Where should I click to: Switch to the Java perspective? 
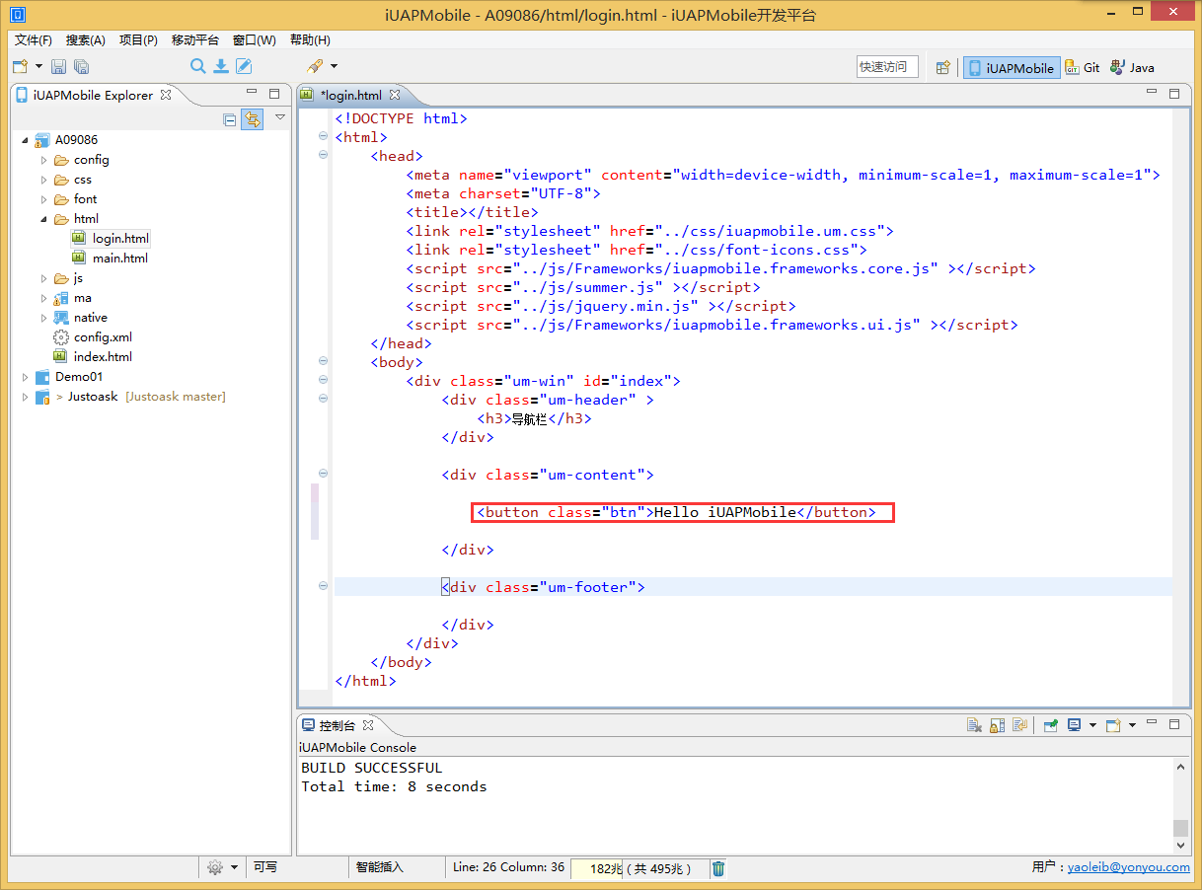coord(1132,68)
